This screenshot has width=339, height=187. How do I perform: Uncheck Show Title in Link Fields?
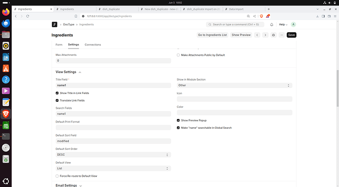coord(57,93)
